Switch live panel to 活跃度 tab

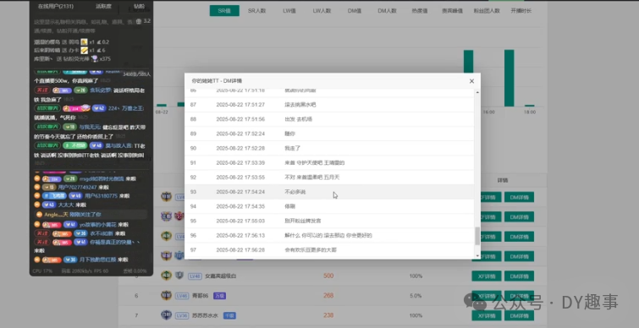103,7
